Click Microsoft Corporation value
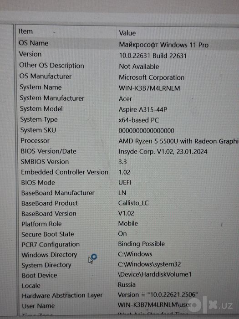The width and height of the screenshot is (239, 319). (152, 77)
